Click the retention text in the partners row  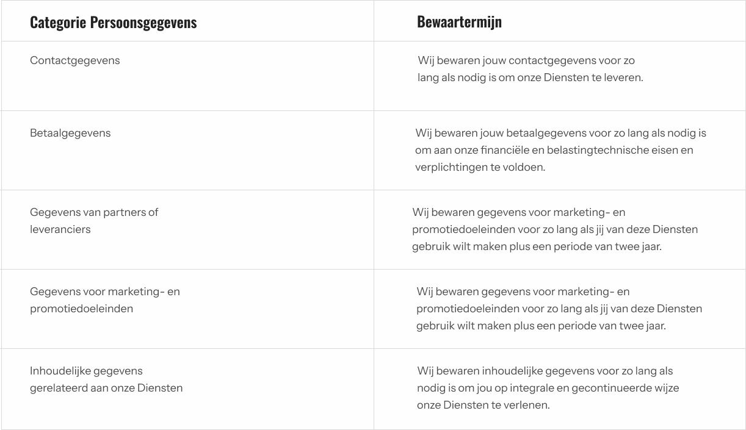554,229
